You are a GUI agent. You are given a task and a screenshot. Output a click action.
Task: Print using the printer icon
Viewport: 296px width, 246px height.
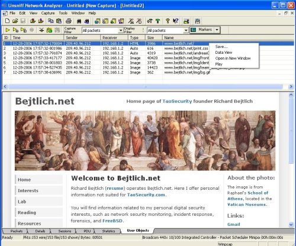(69, 21)
